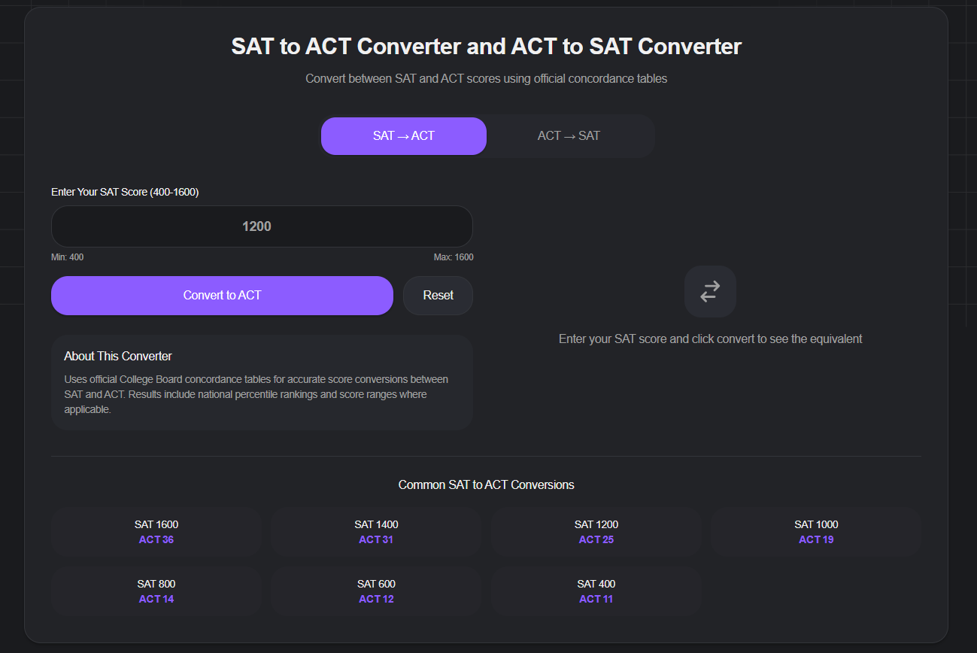The height and width of the screenshot is (653, 977).
Task: Choose the SAT 400 conversion card
Action: (596, 591)
